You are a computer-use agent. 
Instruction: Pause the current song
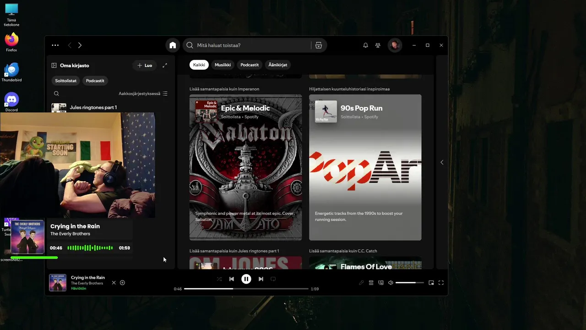click(246, 279)
